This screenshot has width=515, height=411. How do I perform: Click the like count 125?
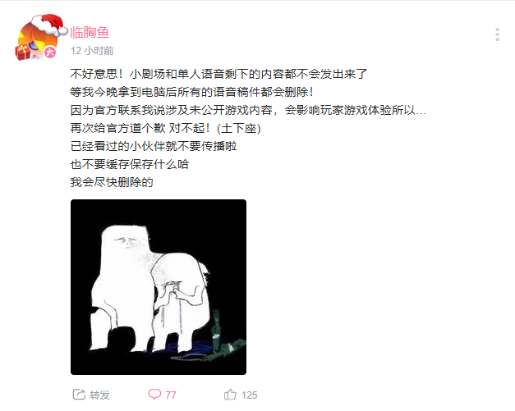250,395
